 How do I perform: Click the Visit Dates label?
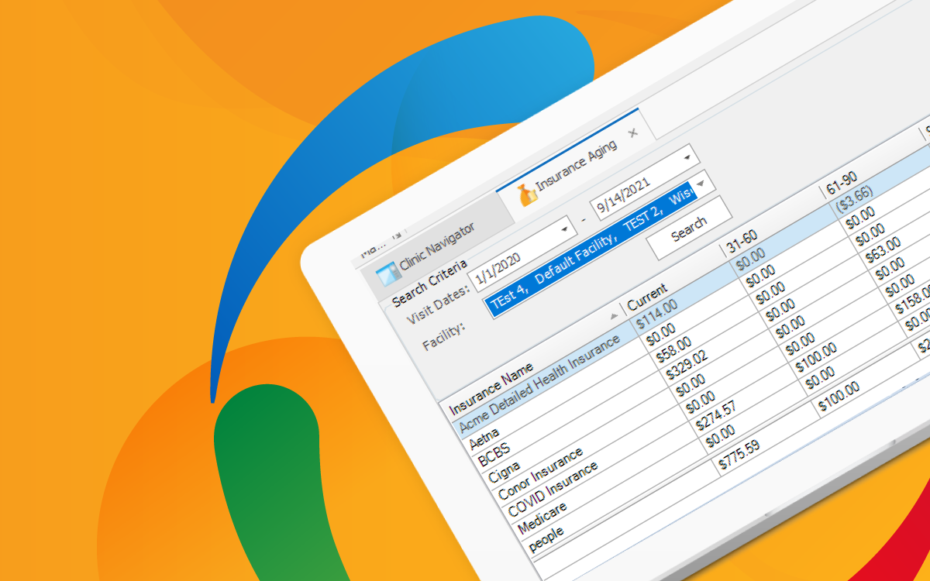pyautogui.click(x=439, y=304)
